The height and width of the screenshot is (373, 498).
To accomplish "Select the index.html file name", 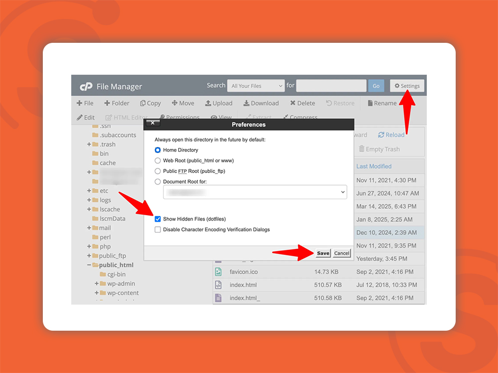I will tap(243, 285).
